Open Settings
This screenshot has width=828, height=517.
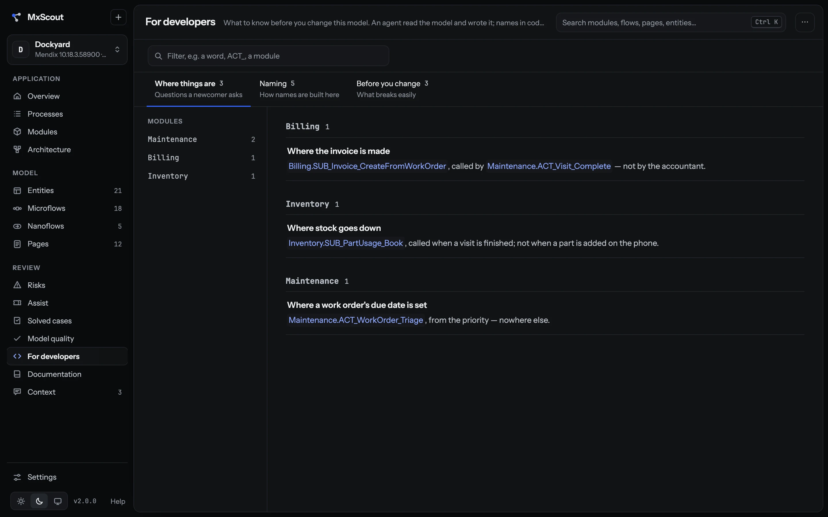point(67,477)
